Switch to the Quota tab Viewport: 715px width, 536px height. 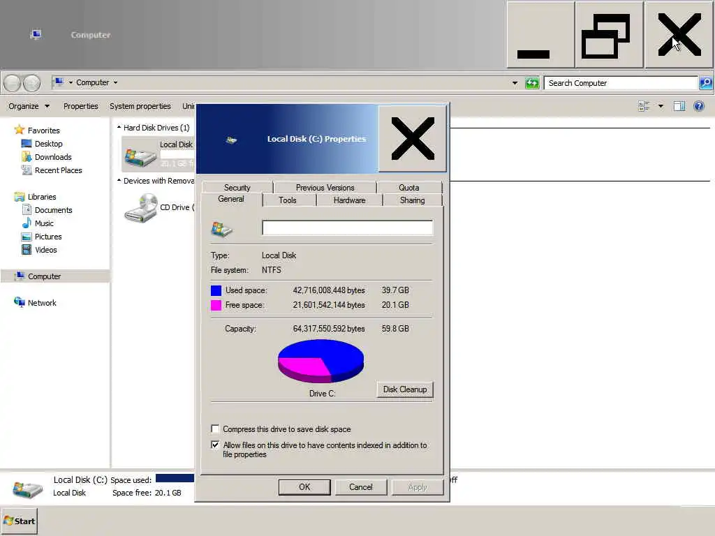(x=409, y=187)
